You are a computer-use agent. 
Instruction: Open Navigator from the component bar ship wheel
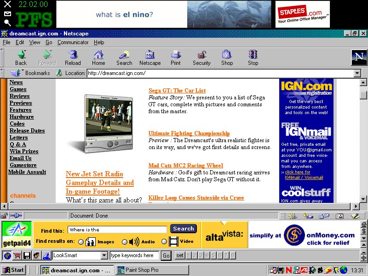[293, 216]
